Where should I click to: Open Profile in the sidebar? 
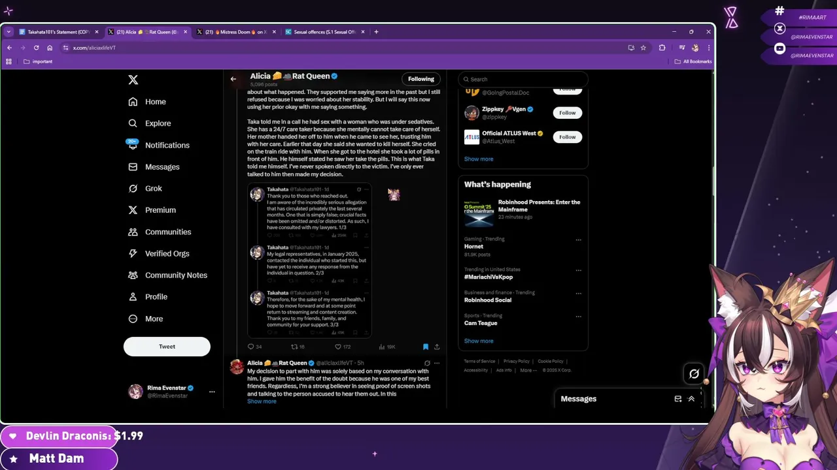148,296
